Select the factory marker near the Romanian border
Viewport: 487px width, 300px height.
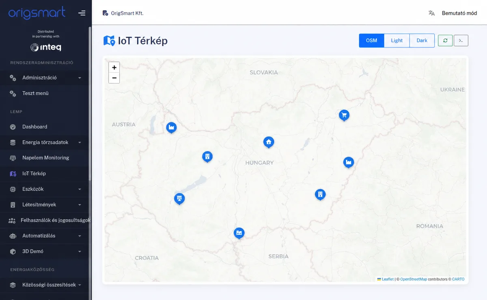(348, 163)
